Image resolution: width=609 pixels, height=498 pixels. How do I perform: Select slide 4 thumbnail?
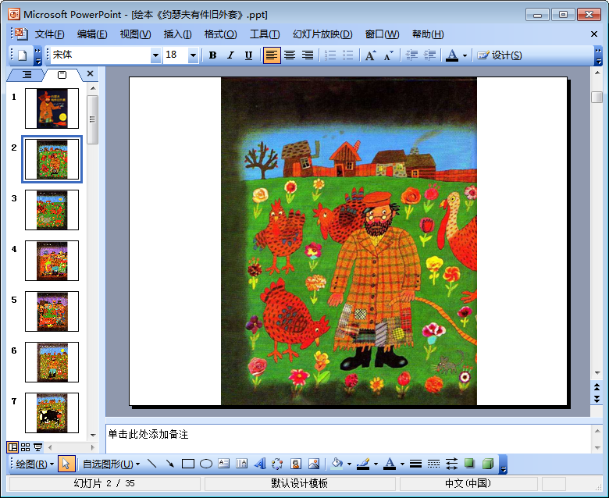pyautogui.click(x=52, y=261)
